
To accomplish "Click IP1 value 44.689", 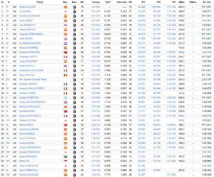I will (x=141, y=7).
